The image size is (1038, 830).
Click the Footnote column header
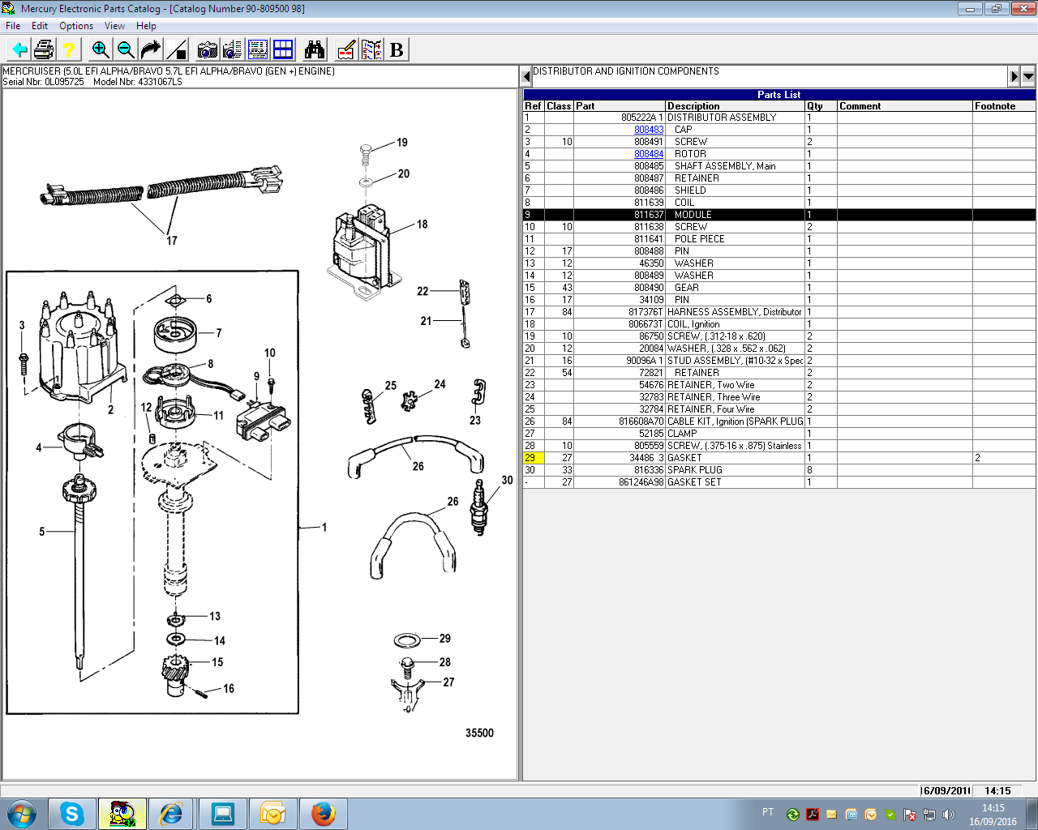coord(1004,106)
